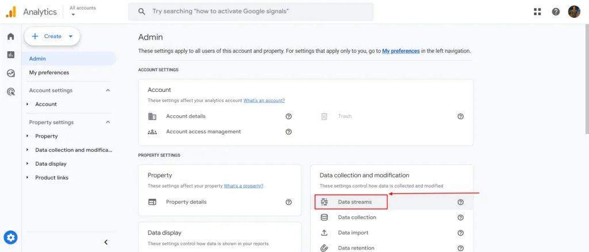Click the Create button

(x=52, y=36)
